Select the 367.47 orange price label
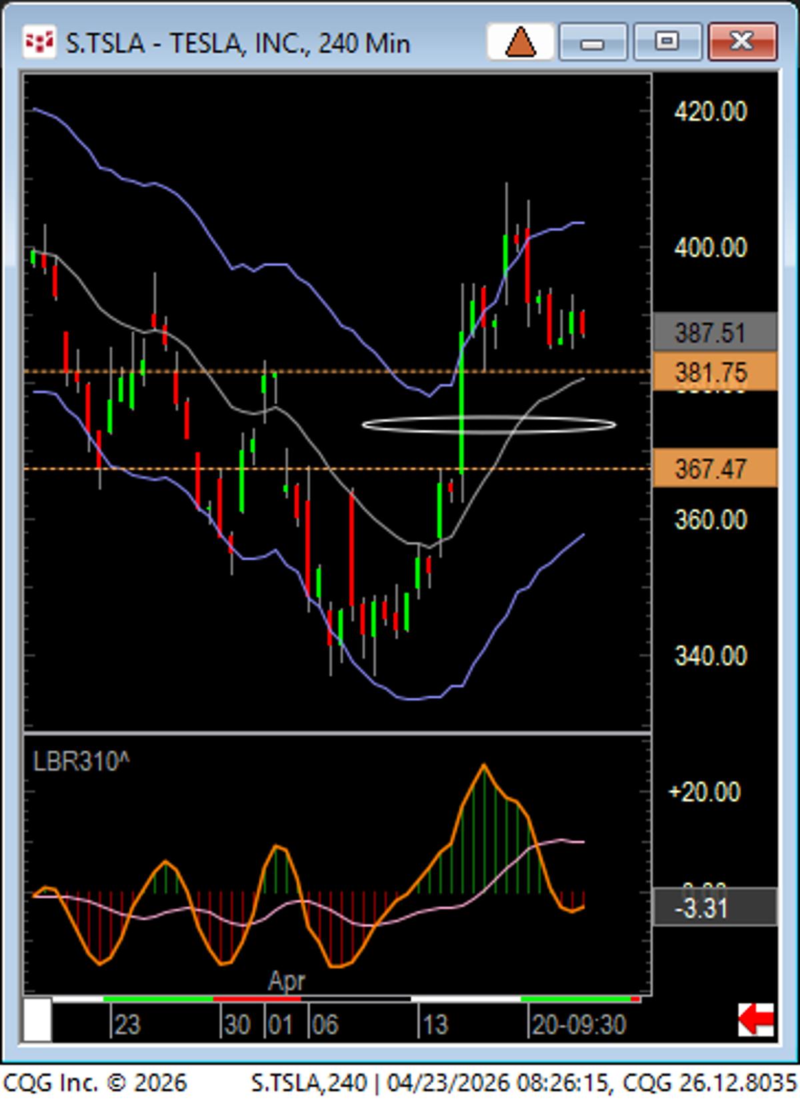 (x=714, y=468)
